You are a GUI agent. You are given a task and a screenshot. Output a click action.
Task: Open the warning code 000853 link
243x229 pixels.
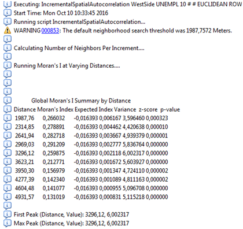pyautogui.click(x=50, y=31)
